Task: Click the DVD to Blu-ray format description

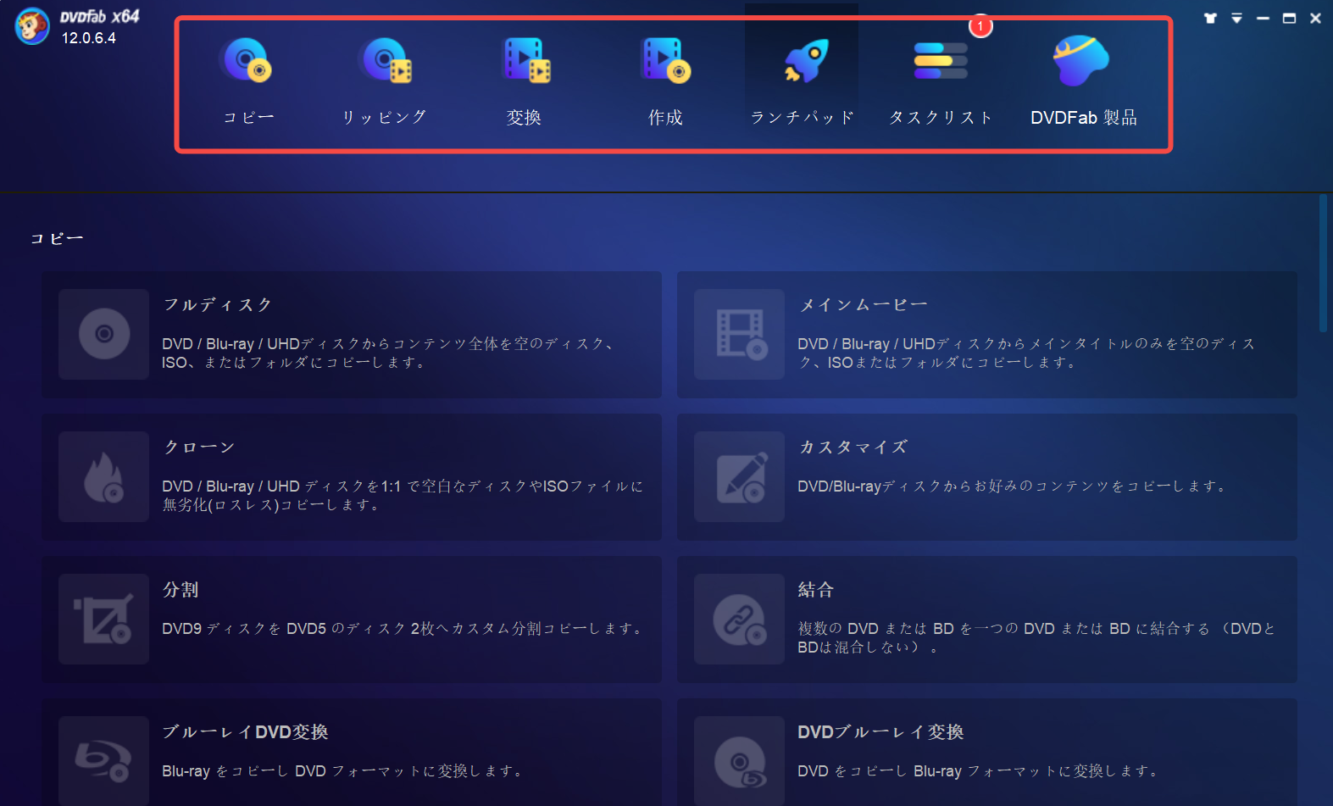Action: pyautogui.click(x=978, y=770)
